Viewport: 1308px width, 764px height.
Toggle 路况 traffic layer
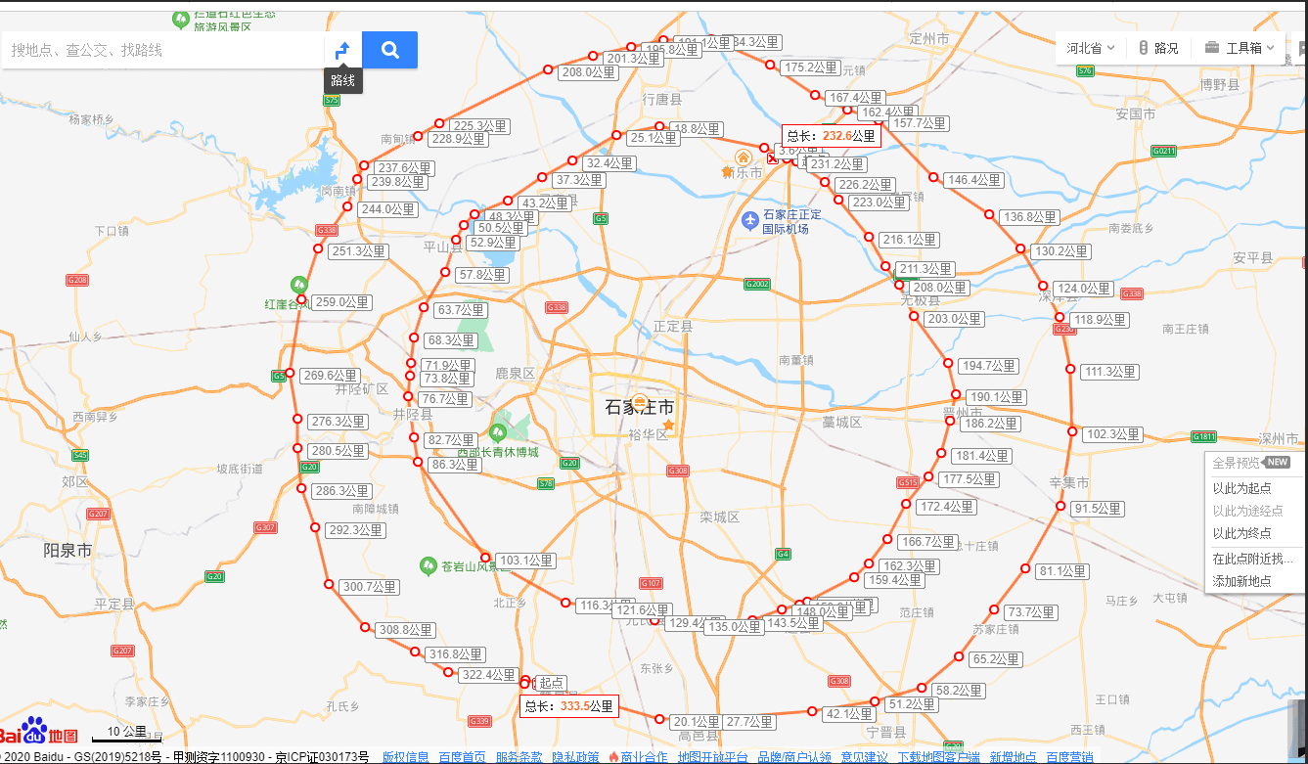[1157, 48]
